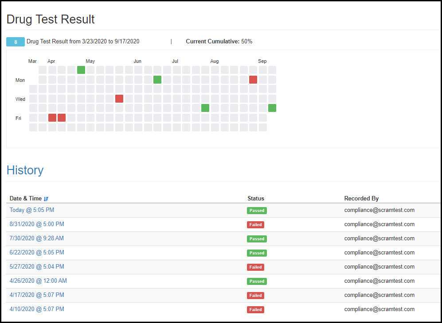Image resolution: width=442 pixels, height=323 pixels.
Task: Sort by the Date & Time column header
Action: tap(26, 199)
